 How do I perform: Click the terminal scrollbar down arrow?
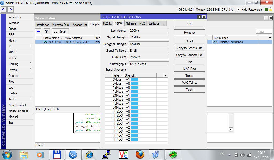231,130
